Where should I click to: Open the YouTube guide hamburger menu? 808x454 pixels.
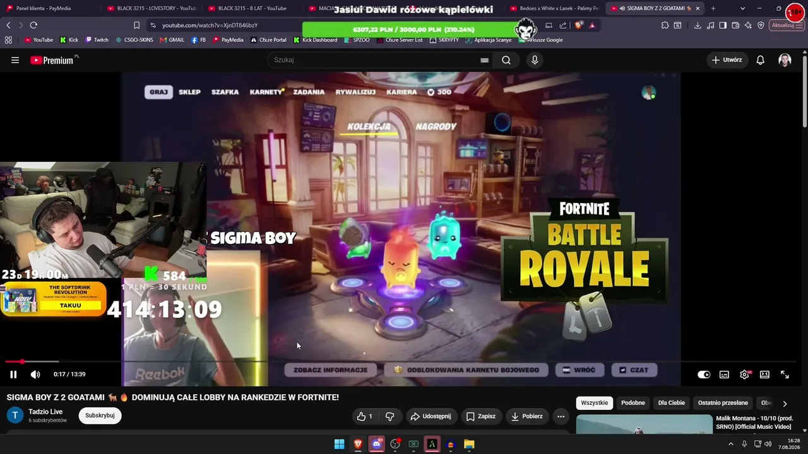pos(15,60)
